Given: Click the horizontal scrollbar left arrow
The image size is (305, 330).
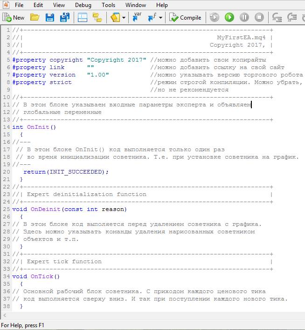Looking at the screenshot, I should tap(5, 316).
